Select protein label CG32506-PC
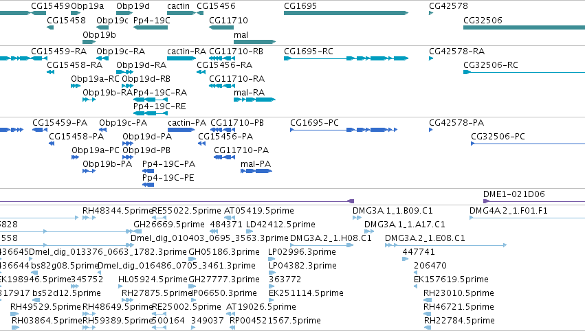Screen dimensions: 585x331 pyautogui.click(x=498, y=137)
